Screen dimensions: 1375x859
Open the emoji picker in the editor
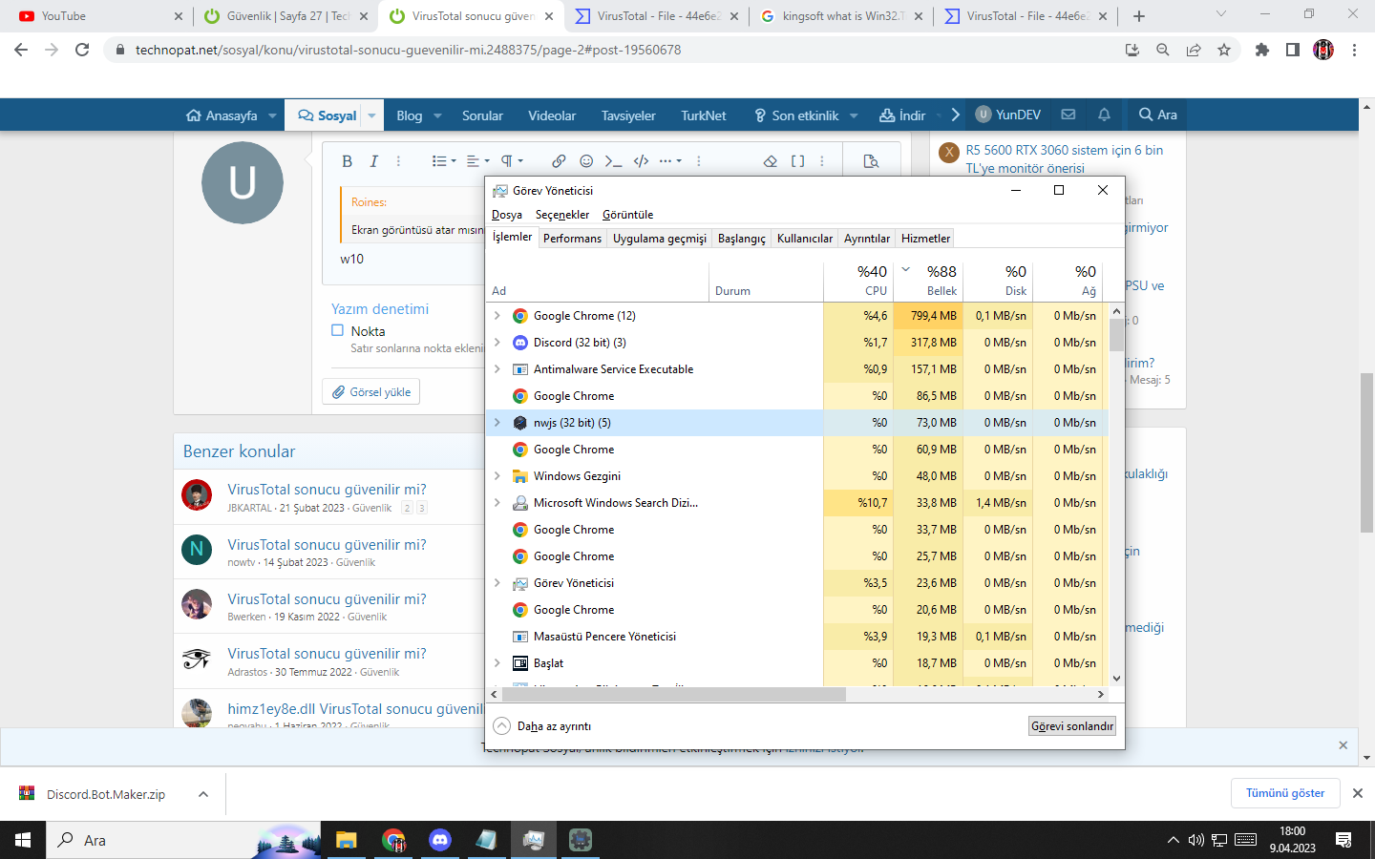(586, 161)
